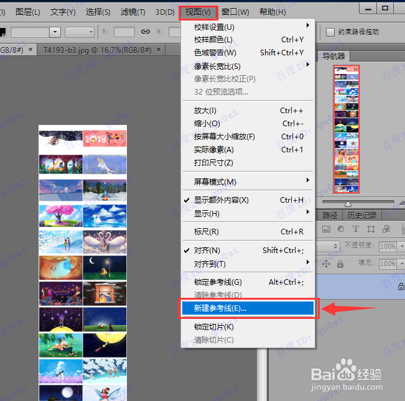Select 实际像素(A) view
This screenshot has height=401, width=405.
pyautogui.click(x=248, y=150)
